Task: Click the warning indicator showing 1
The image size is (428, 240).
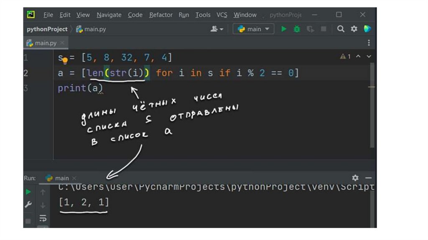Action: (x=345, y=56)
